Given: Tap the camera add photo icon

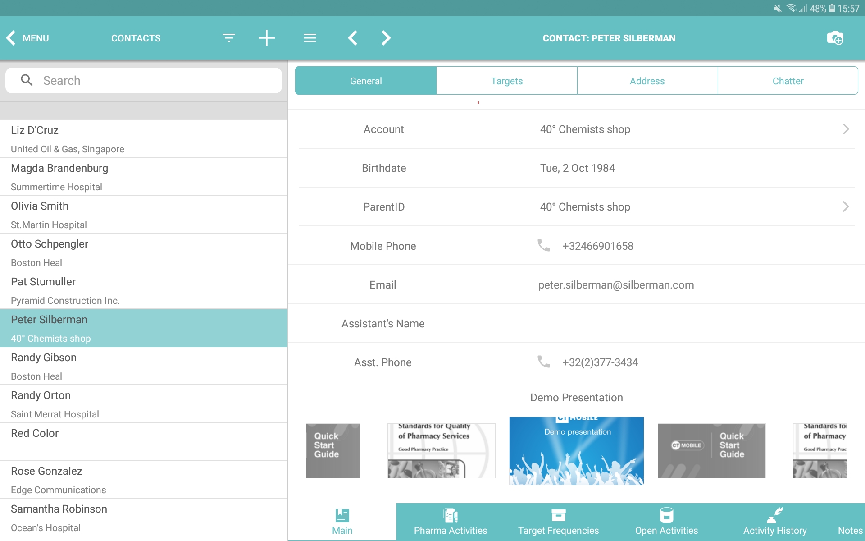Looking at the screenshot, I should (x=835, y=38).
